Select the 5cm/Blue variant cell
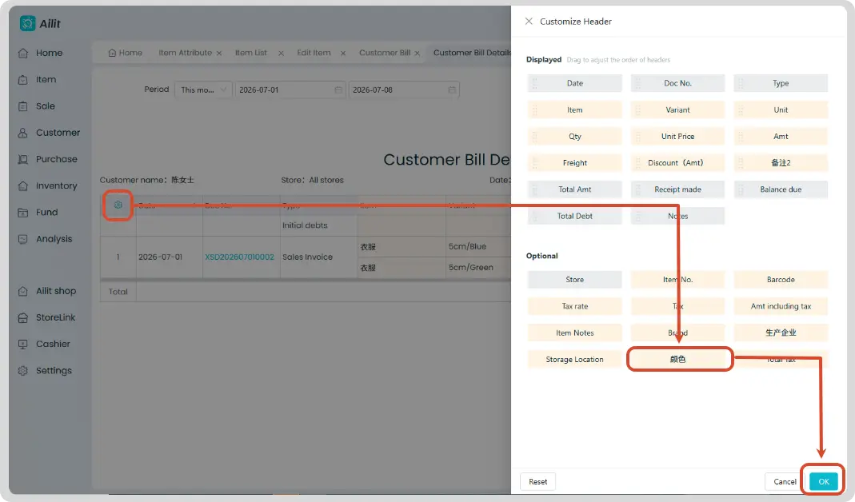 pos(478,246)
